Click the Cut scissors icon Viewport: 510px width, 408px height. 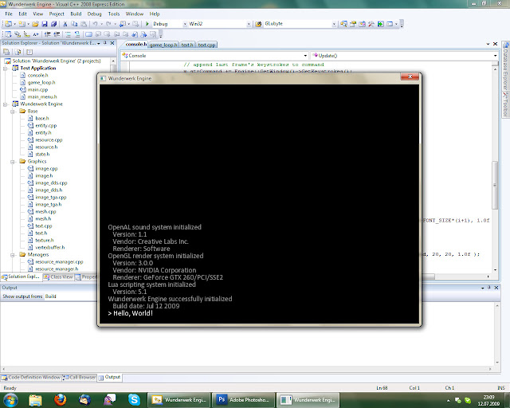[x=65, y=24]
